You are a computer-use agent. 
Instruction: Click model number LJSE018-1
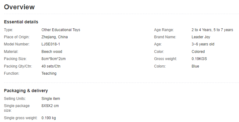(x=51, y=44)
